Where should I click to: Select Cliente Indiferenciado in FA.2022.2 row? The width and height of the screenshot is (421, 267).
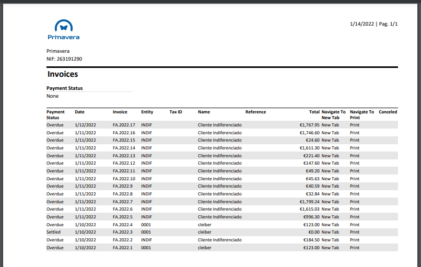coord(219,240)
